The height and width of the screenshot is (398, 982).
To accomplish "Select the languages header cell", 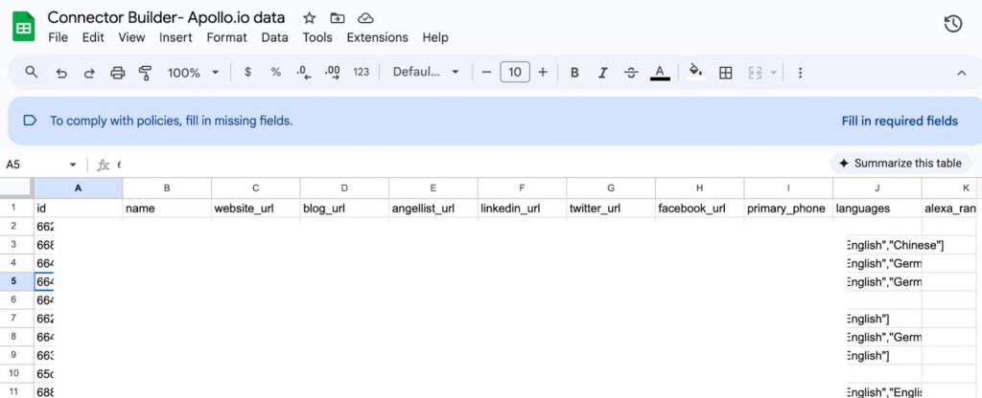I will click(x=877, y=208).
